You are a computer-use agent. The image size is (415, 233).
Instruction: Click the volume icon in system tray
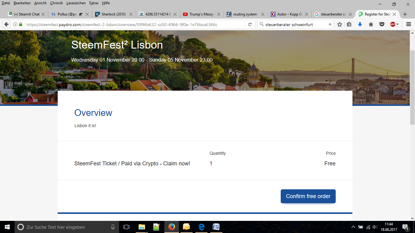coord(375,227)
